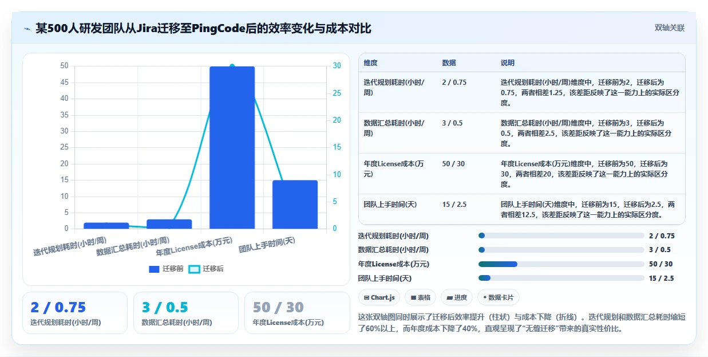
Task: Select the 进度 tag
Action: pyautogui.click(x=457, y=297)
